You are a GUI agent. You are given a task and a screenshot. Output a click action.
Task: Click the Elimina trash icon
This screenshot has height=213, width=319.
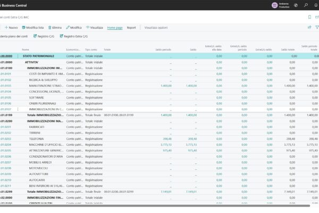click(x=49, y=27)
